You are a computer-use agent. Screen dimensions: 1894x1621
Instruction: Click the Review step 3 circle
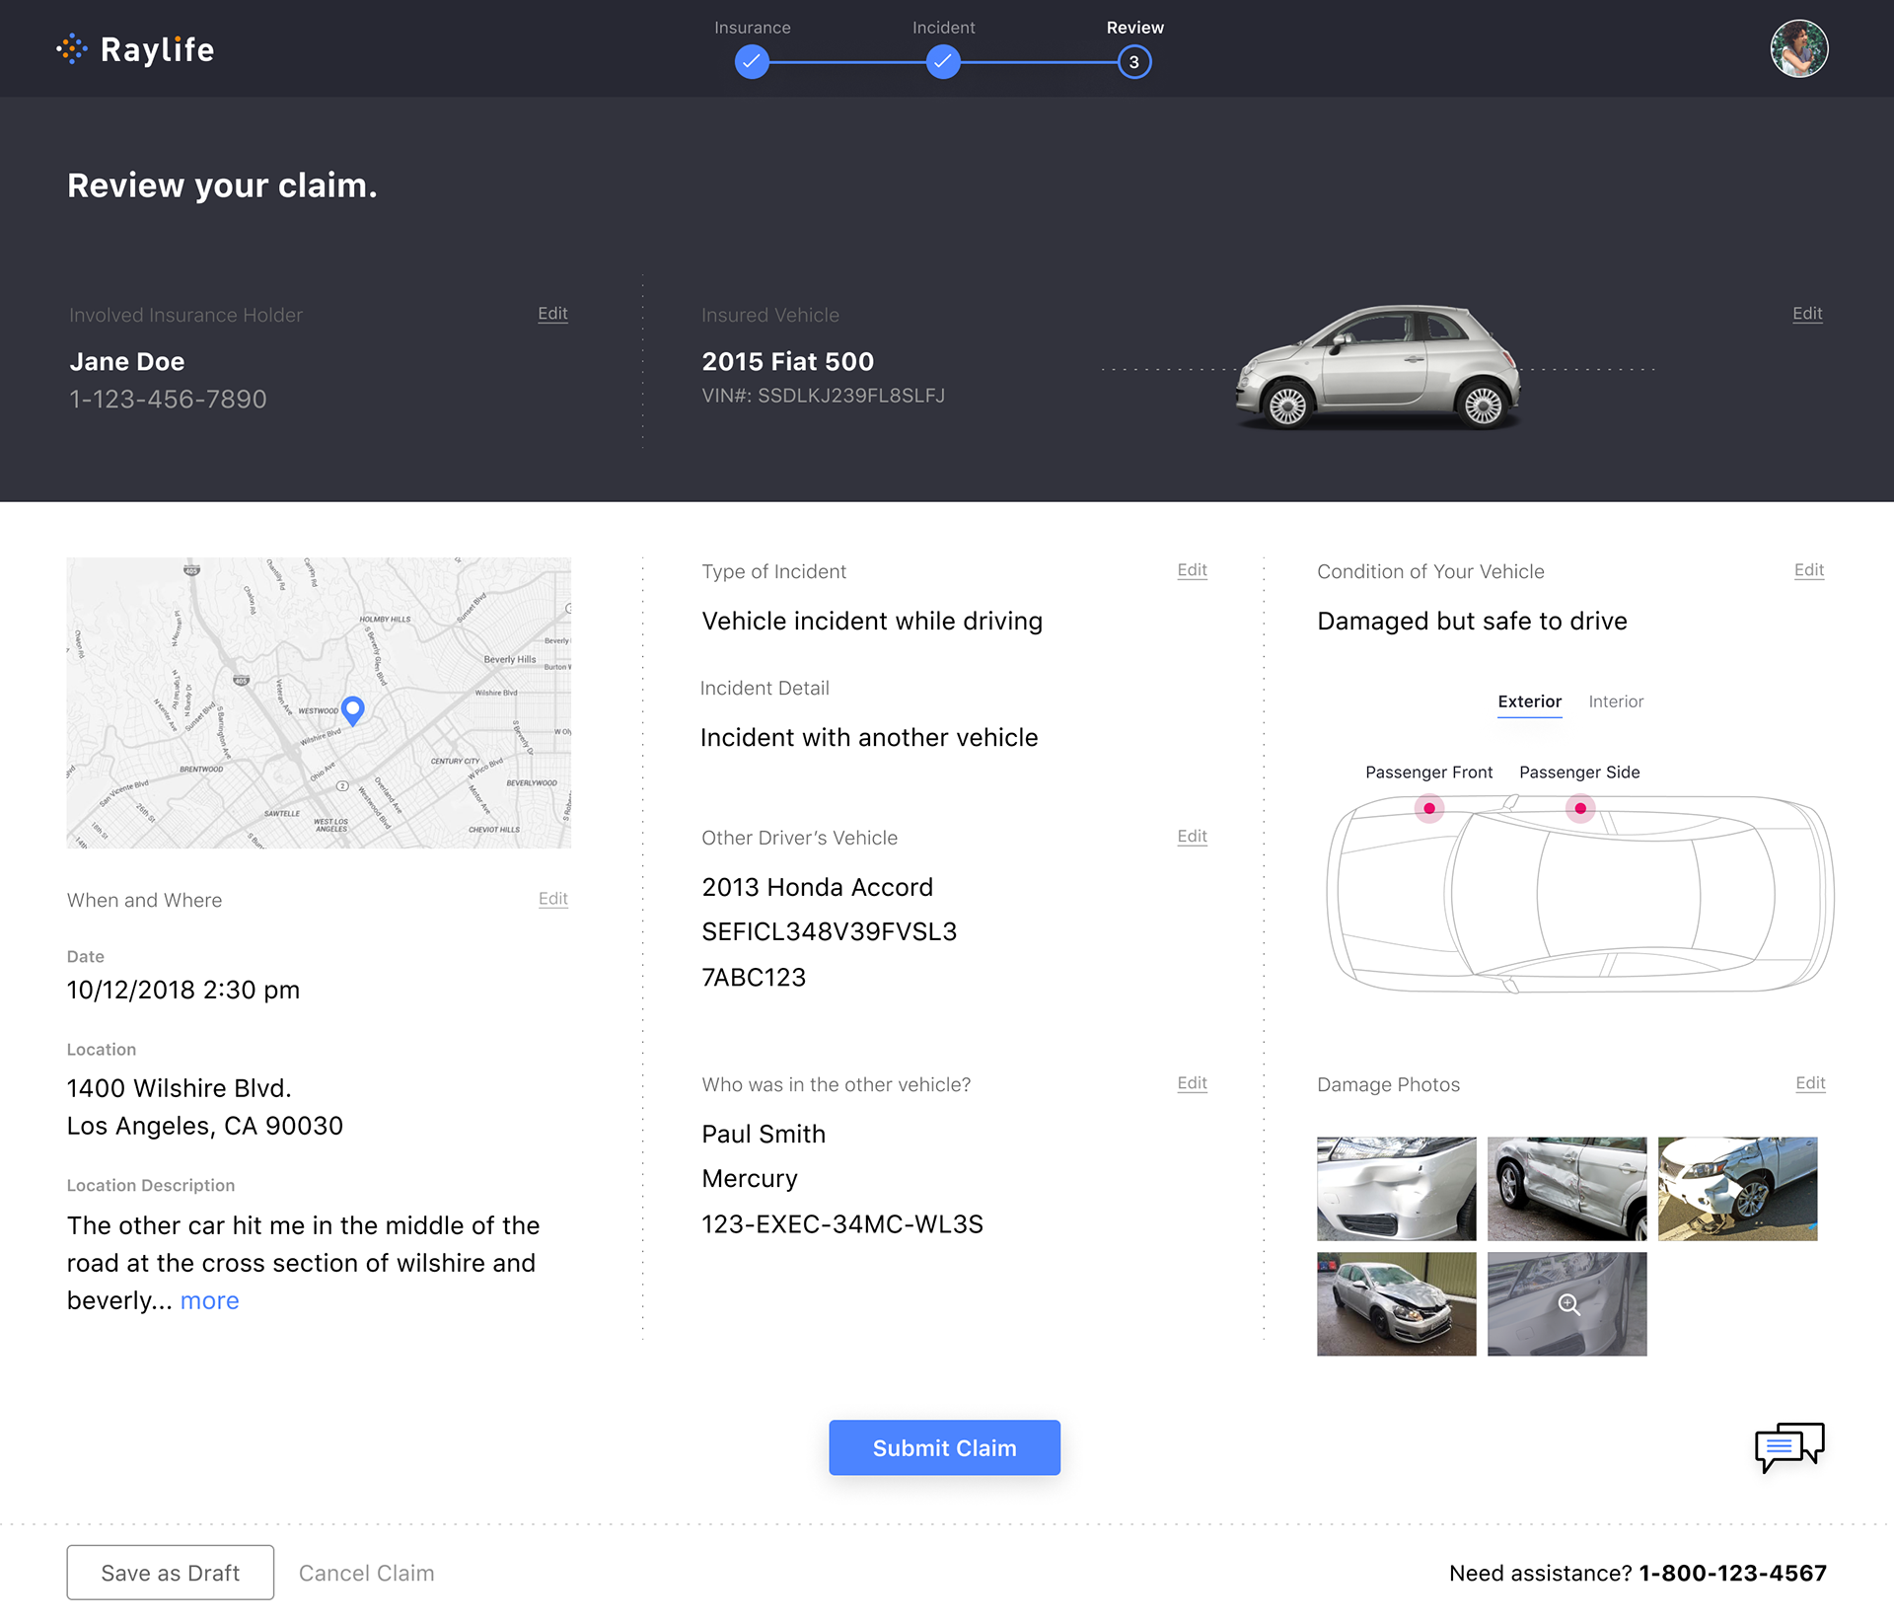[1134, 62]
